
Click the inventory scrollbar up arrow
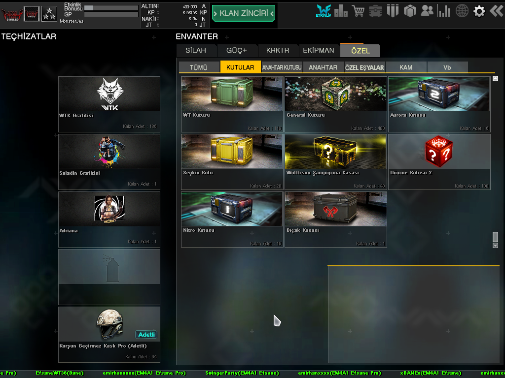(495, 78)
